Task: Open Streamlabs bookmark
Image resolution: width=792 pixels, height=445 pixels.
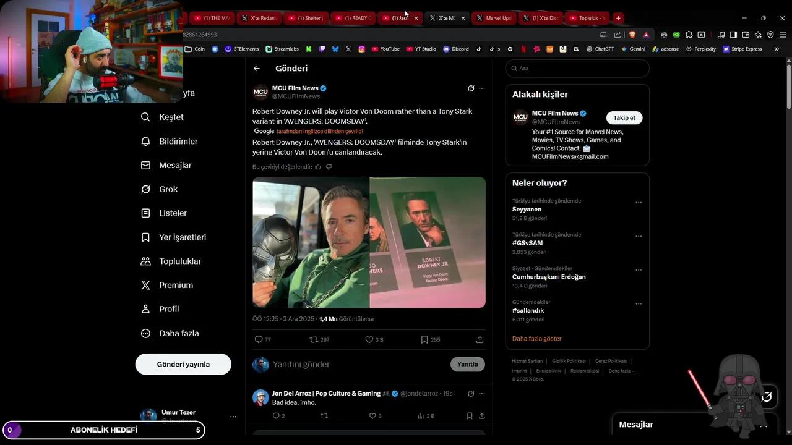Action: tap(282, 49)
